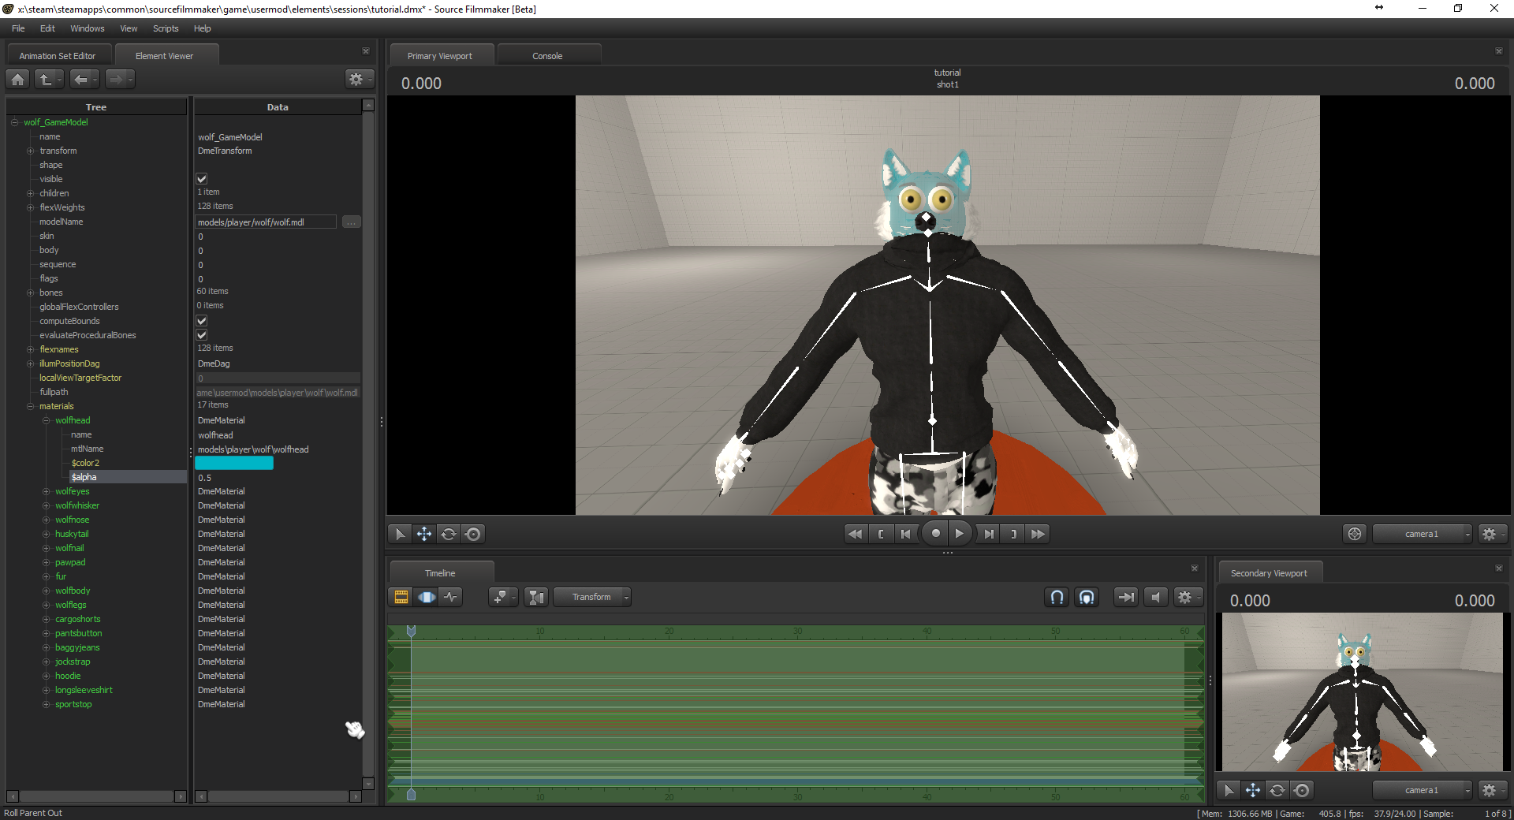
Task: Click the timeline playhead marker at frame zero
Action: (x=411, y=631)
